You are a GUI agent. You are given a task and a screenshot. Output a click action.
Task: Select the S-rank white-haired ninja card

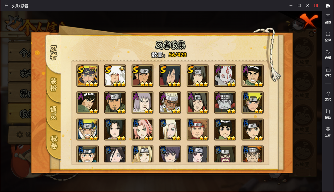click(x=115, y=75)
